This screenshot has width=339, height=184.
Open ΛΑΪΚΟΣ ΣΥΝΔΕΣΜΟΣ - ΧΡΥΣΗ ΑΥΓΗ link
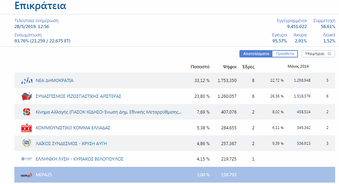71,144
